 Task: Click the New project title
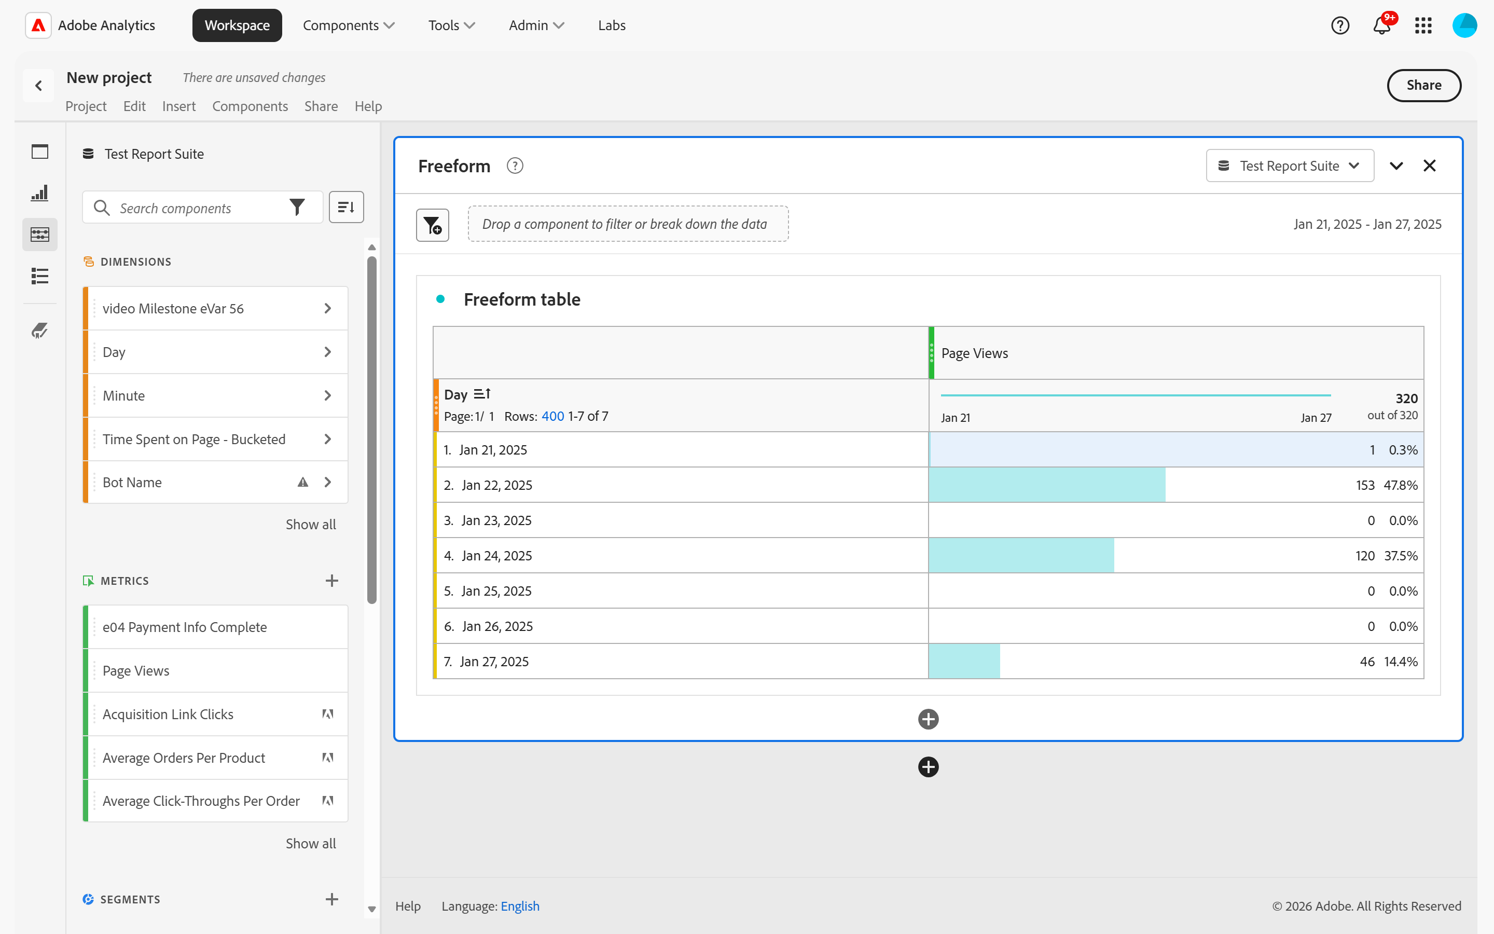click(108, 78)
